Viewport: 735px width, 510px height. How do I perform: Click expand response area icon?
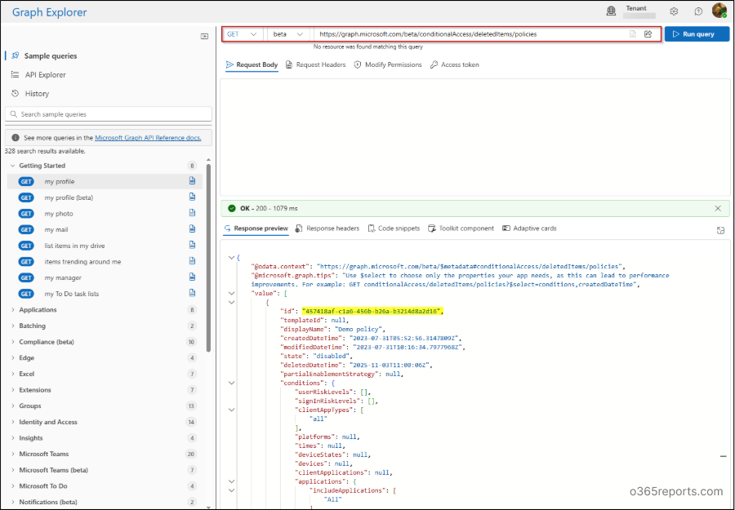[720, 230]
